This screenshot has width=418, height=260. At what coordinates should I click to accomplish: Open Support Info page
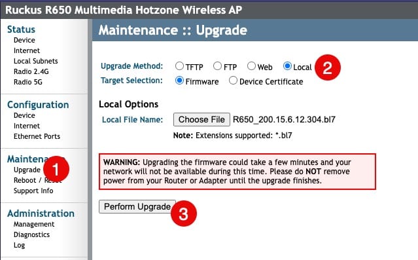(x=33, y=191)
